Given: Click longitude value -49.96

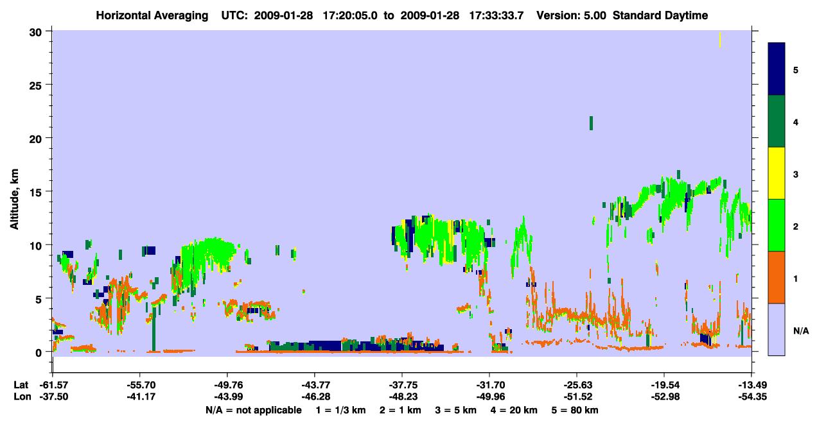Looking at the screenshot, I should click(x=489, y=397).
